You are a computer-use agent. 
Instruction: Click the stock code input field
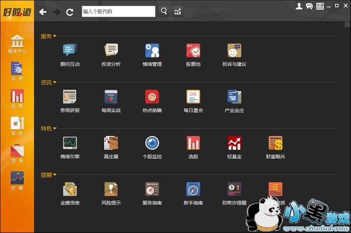pyautogui.click(x=118, y=11)
